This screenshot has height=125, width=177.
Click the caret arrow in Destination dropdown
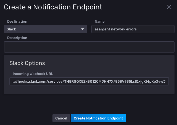tap(83, 29)
